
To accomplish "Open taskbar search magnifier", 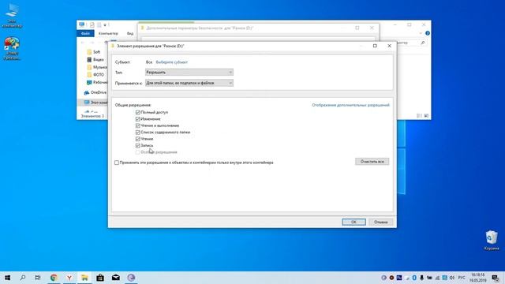I will 23,278.
